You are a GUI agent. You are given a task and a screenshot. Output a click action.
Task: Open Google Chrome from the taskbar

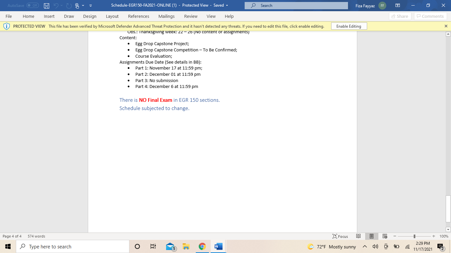(x=202, y=246)
